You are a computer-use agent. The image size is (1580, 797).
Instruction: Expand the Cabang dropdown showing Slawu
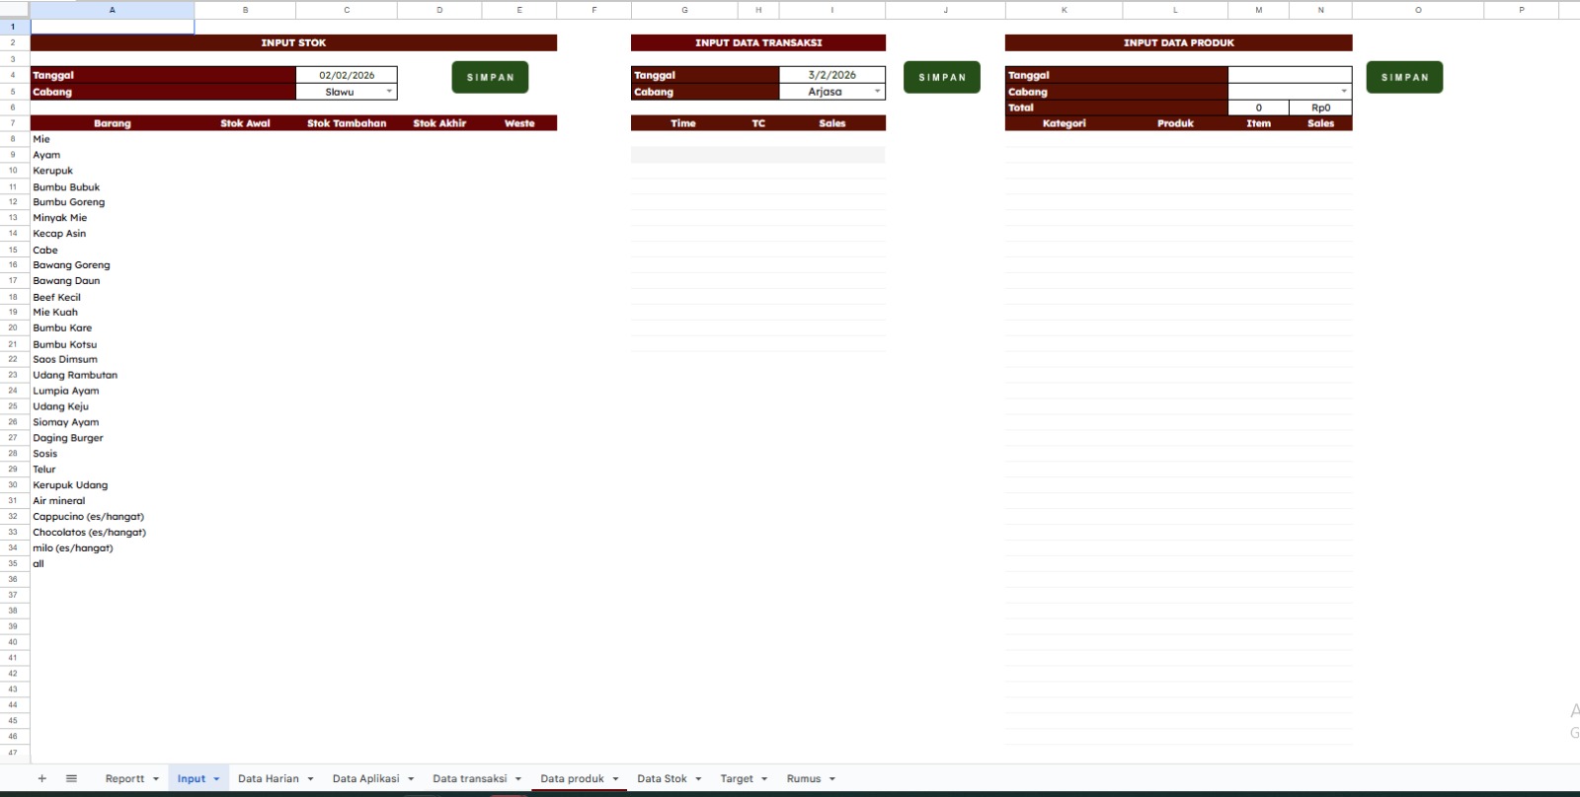389,92
